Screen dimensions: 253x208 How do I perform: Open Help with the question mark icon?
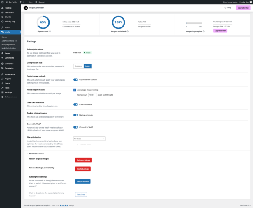pyautogui.click(x=227, y=7)
